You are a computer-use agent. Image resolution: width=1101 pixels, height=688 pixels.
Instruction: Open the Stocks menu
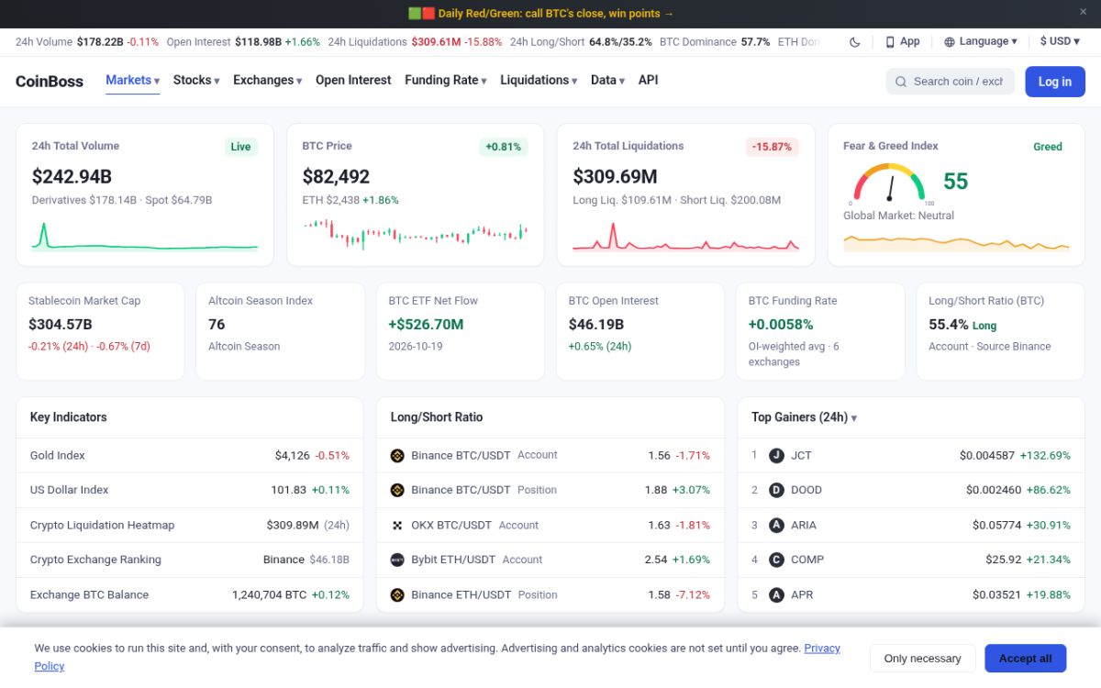pyautogui.click(x=196, y=81)
